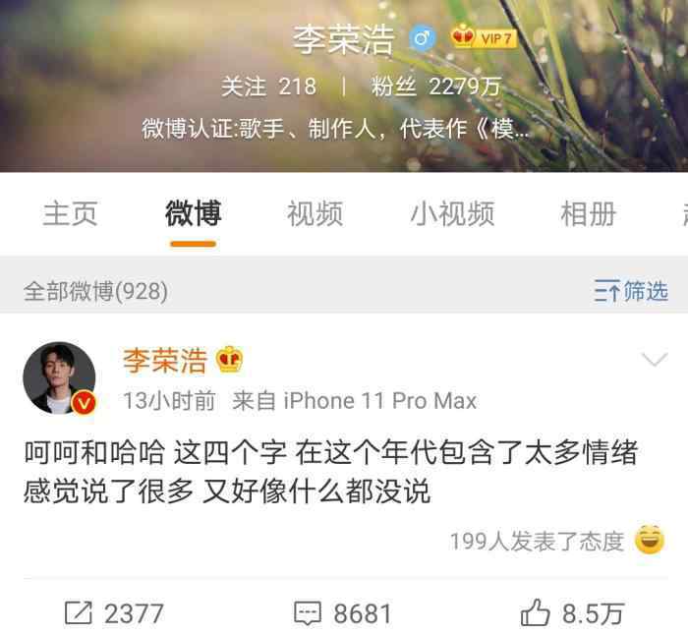View the 关注 218 following list

(268, 87)
